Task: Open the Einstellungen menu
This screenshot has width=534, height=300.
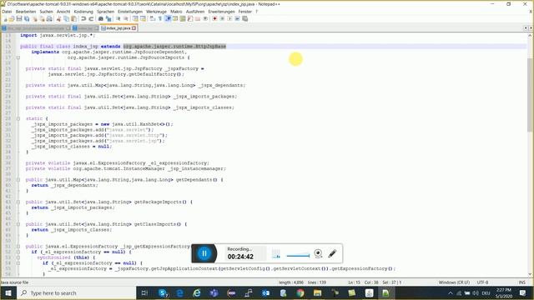Action: [x=130, y=11]
